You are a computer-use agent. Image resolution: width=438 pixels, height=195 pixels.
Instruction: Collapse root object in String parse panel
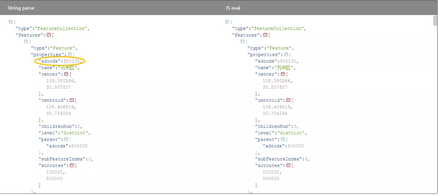tap(11, 22)
